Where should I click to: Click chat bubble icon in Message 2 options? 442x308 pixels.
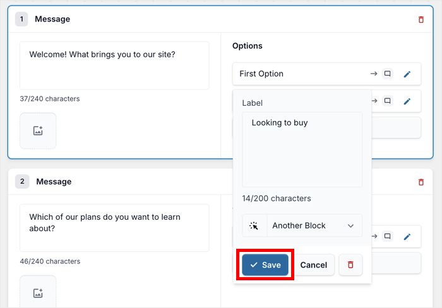coord(388,237)
